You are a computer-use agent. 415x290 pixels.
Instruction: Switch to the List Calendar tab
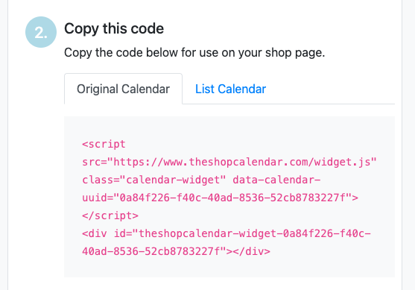230,89
